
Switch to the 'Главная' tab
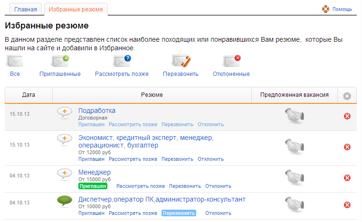[x=25, y=9]
